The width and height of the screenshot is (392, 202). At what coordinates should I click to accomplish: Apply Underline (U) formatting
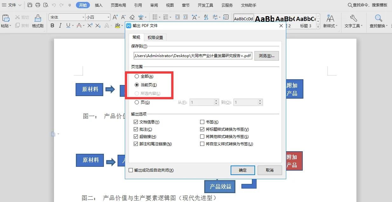[x=68, y=25]
